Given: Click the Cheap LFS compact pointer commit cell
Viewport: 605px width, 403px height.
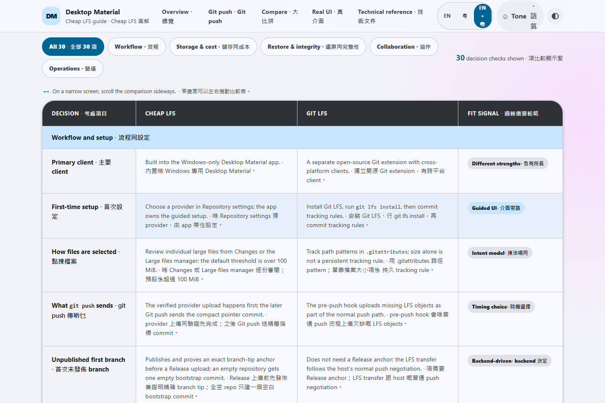Looking at the screenshot, I should coord(216,319).
